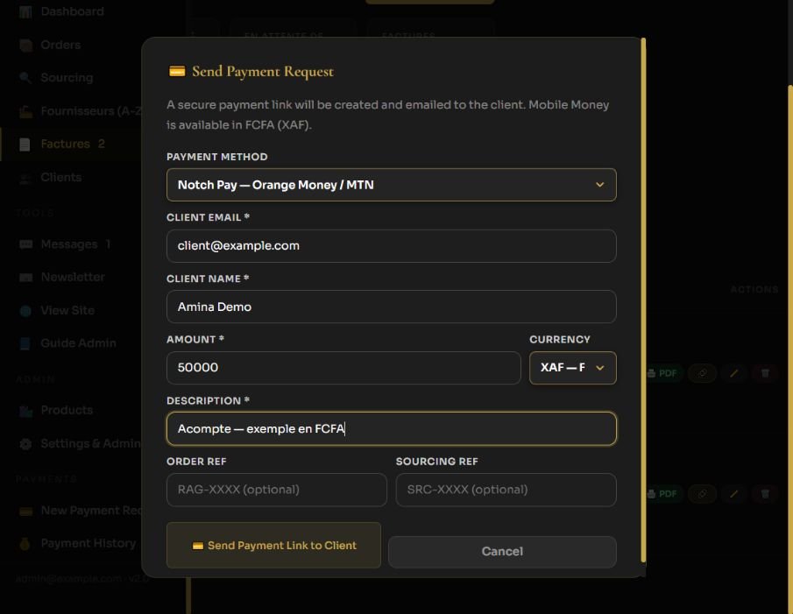Click the second row's pencil edit icon

[x=733, y=494]
